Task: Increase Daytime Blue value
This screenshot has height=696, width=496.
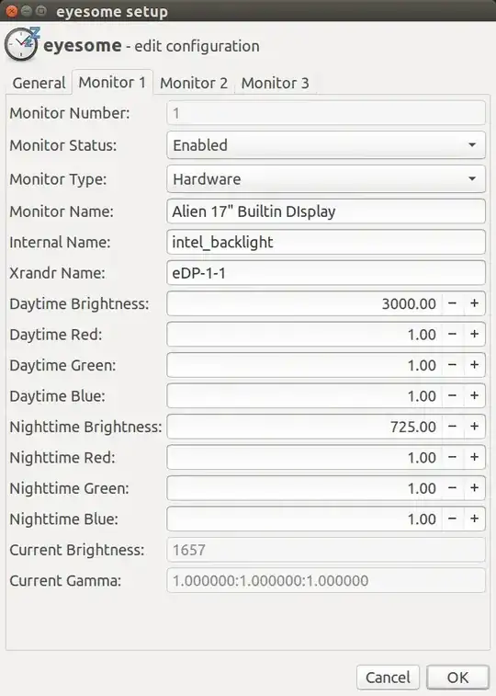Action: click(x=474, y=396)
